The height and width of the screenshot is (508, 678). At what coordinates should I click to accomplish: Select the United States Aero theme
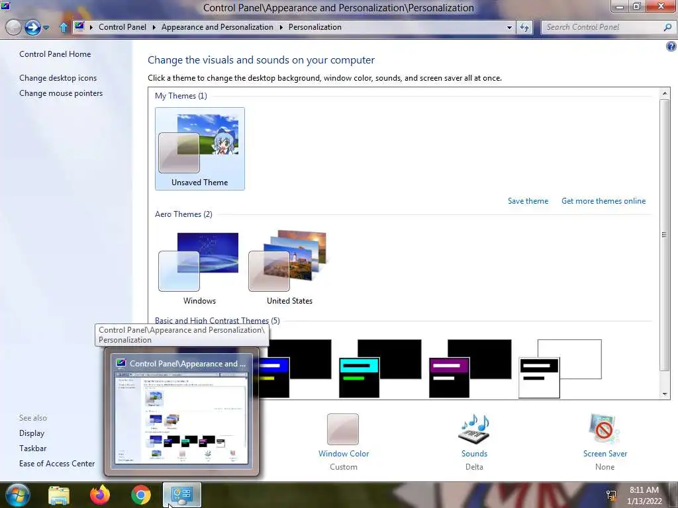[x=289, y=268]
